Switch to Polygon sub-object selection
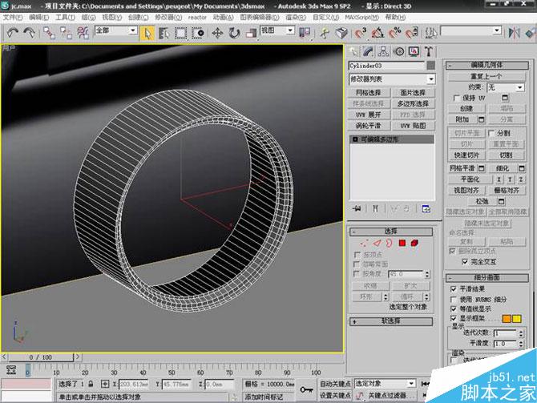 coord(402,243)
